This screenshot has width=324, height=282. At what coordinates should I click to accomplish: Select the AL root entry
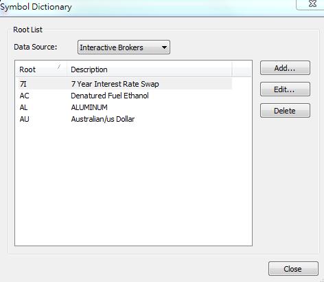coord(23,107)
